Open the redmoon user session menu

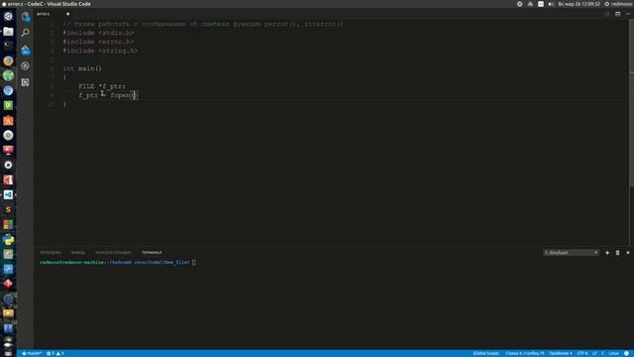pos(618,4)
